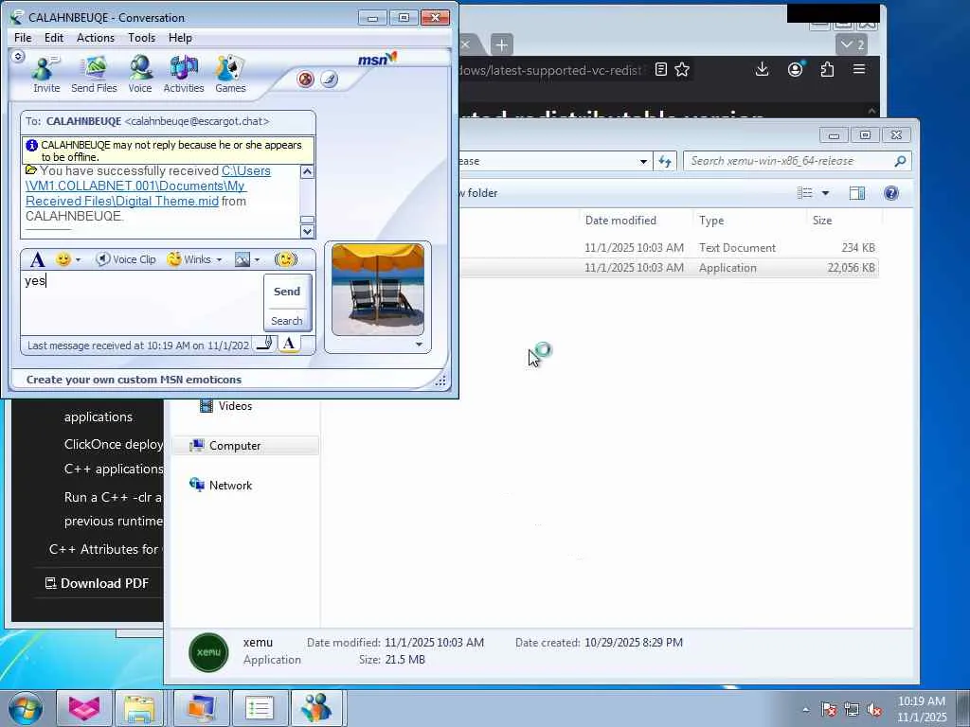Image resolution: width=970 pixels, height=727 pixels.
Task: Open the File menu in Conversation window
Action: 23,38
